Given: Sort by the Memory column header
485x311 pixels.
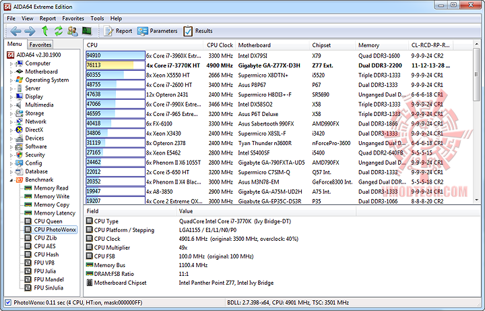Looking at the screenshot, I should [382, 45].
